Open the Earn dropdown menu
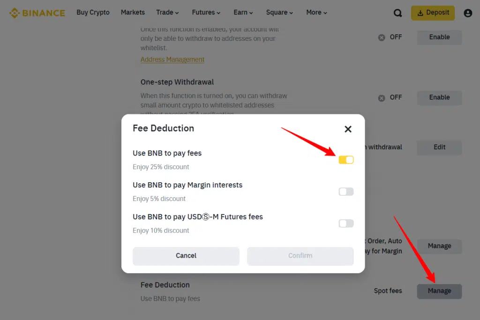 coord(243,13)
